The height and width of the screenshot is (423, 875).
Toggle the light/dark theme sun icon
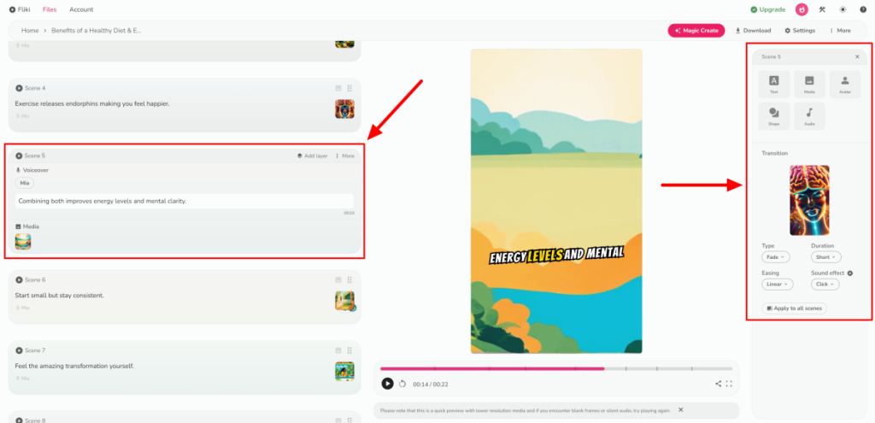click(x=843, y=9)
